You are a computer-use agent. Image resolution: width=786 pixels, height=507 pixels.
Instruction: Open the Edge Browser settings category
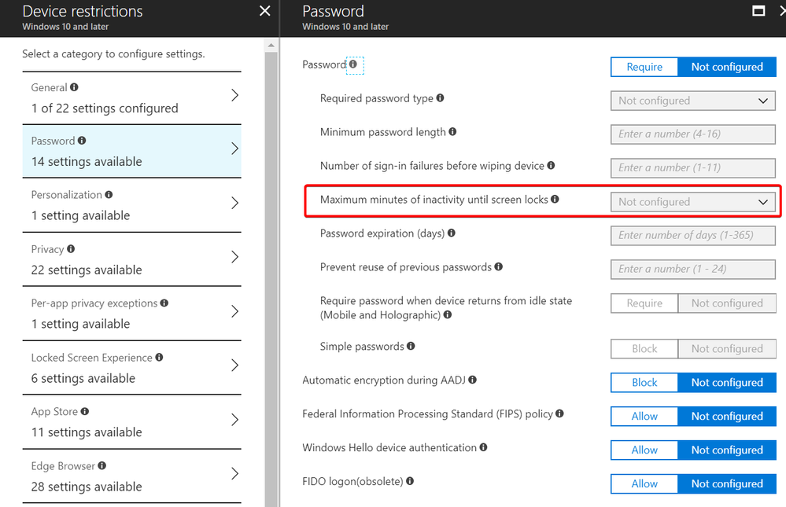(131, 476)
